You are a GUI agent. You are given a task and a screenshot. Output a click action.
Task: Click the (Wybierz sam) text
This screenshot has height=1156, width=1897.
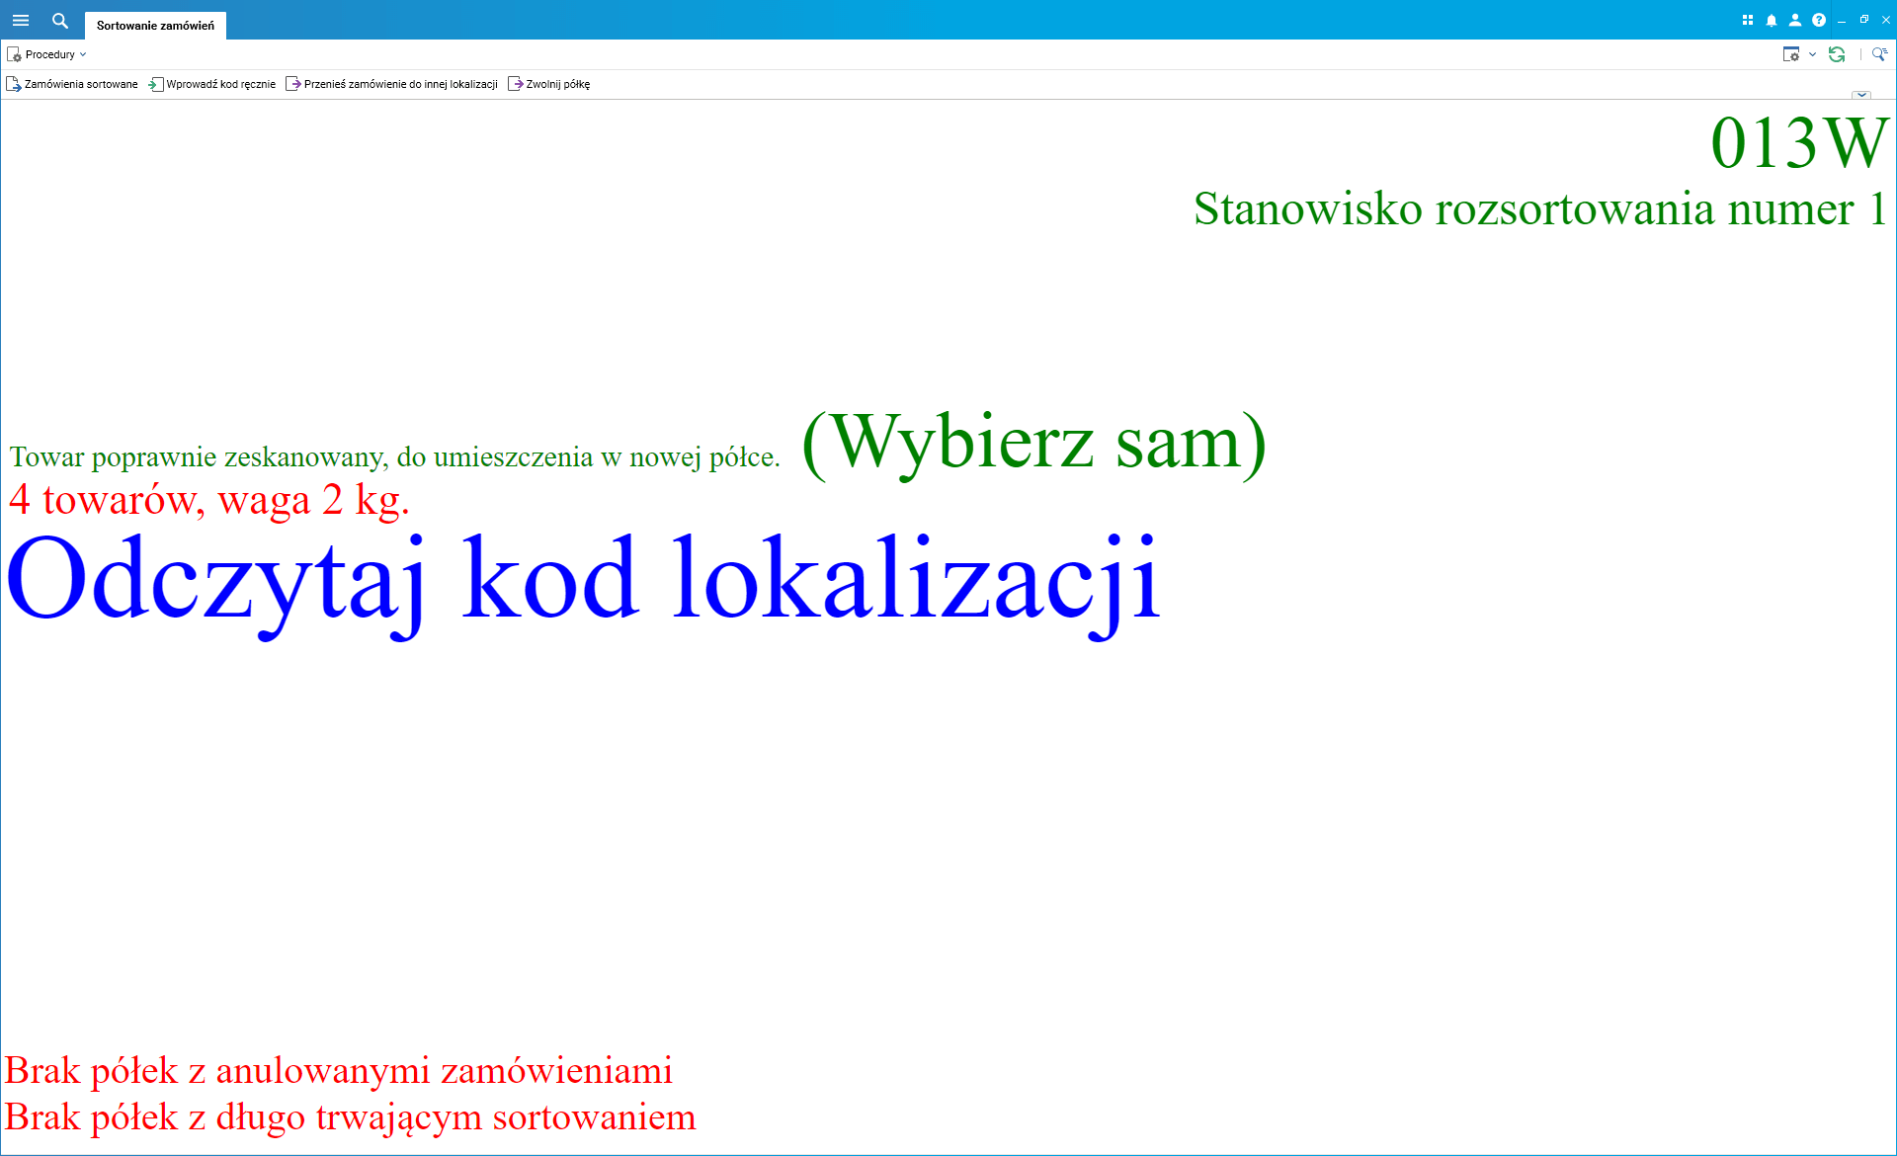(x=1033, y=442)
